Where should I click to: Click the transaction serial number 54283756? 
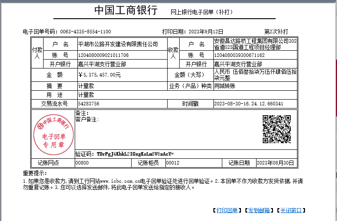coord(88,104)
